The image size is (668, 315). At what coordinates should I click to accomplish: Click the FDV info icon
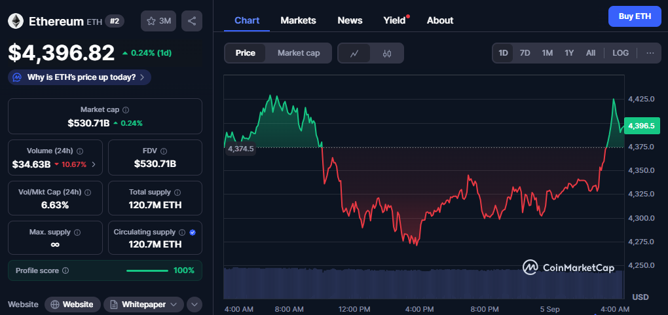[164, 151]
